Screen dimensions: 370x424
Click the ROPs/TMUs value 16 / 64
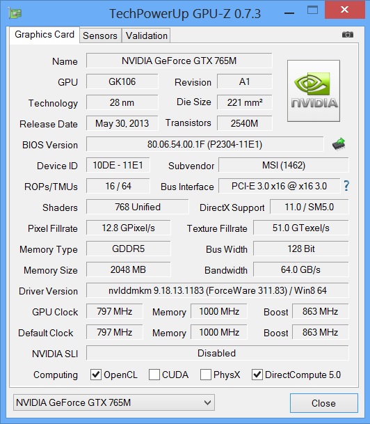point(118,186)
